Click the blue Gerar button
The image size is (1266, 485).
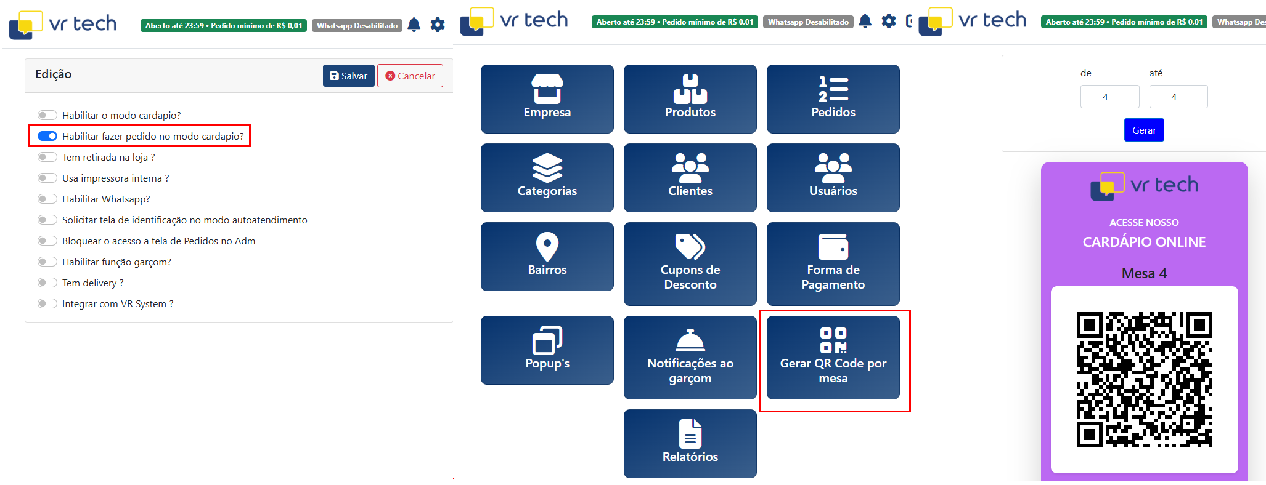coord(1144,130)
